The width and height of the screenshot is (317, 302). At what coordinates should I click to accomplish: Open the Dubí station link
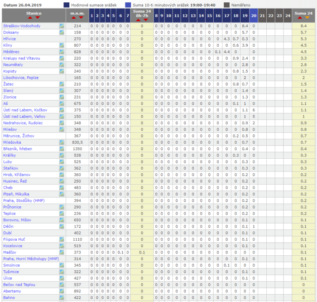[8, 233]
